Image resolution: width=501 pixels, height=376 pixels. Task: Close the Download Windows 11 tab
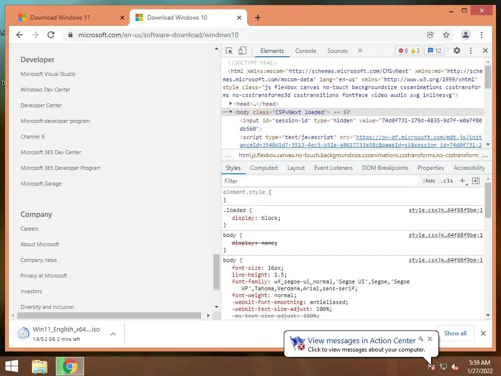[x=122, y=18]
